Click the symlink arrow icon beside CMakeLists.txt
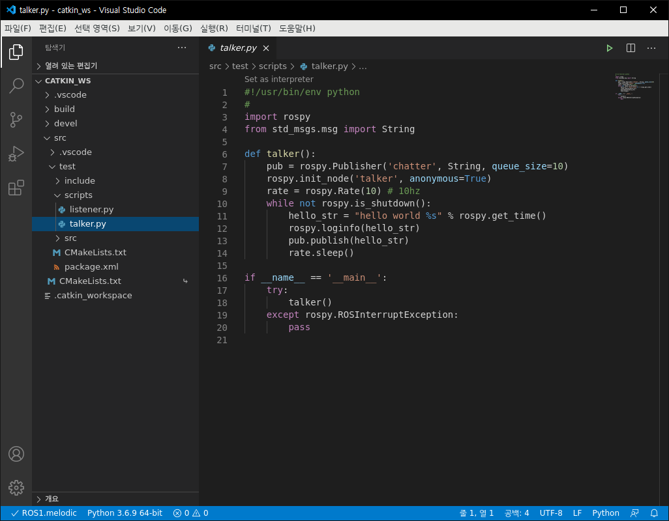 click(185, 281)
